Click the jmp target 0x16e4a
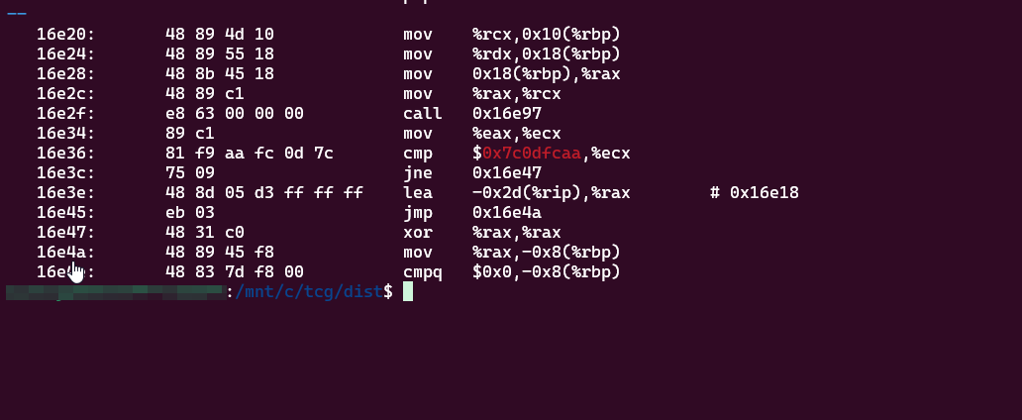Image resolution: width=1022 pixels, height=420 pixels. click(x=506, y=213)
